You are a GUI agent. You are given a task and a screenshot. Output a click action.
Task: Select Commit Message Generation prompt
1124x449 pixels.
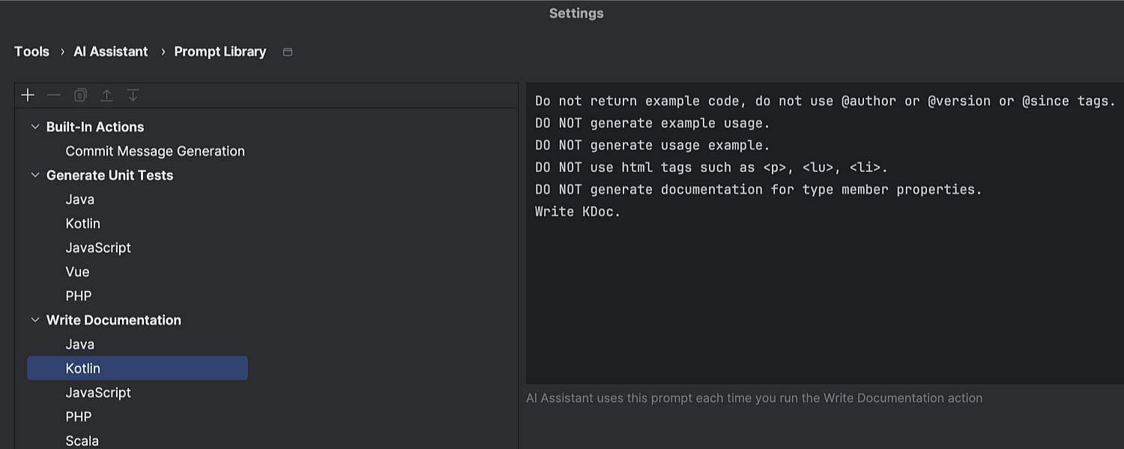point(155,151)
